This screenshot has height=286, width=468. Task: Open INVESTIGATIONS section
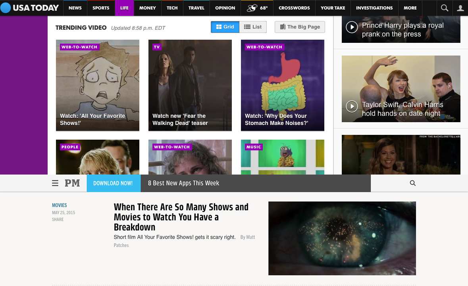(374, 8)
